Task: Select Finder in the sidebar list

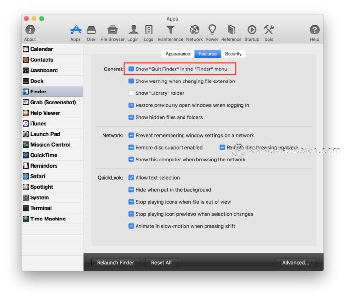Action: coord(52,92)
